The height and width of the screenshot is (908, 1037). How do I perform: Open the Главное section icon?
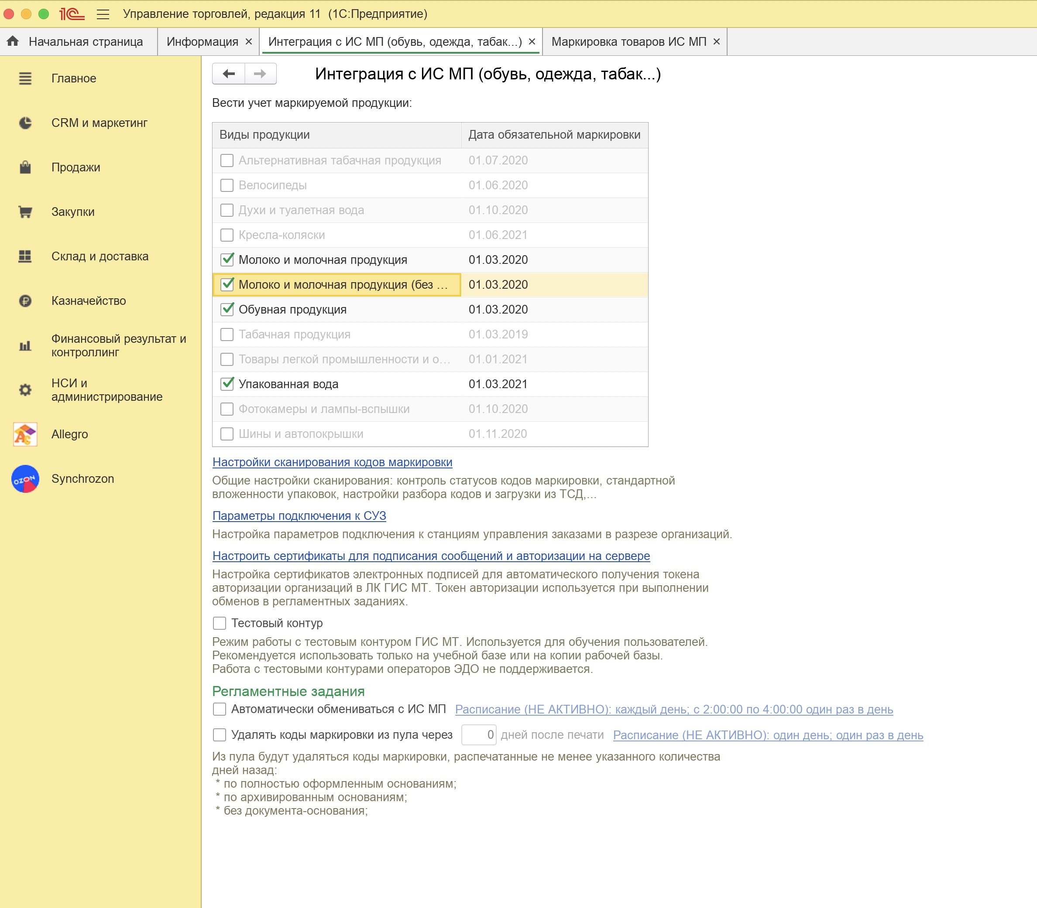pos(25,79)
